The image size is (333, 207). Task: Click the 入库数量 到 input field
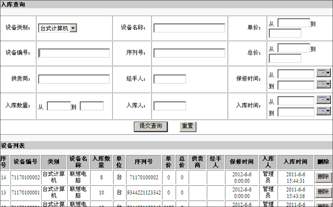pos(92,106)
